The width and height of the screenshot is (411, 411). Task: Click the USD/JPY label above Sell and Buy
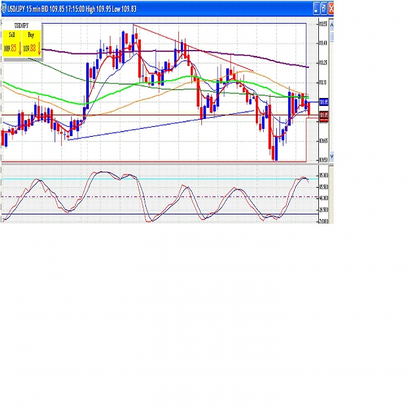(x=22, y=26)
